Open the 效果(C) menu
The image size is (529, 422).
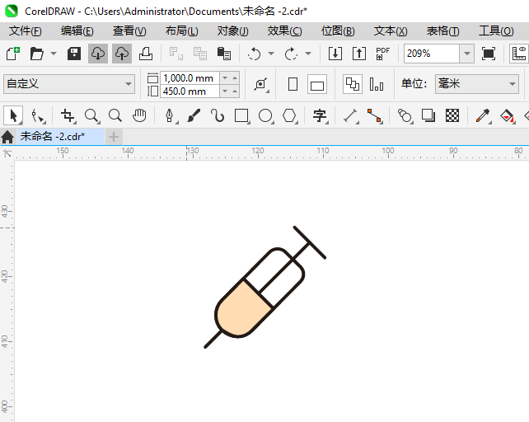coord(285,31)
